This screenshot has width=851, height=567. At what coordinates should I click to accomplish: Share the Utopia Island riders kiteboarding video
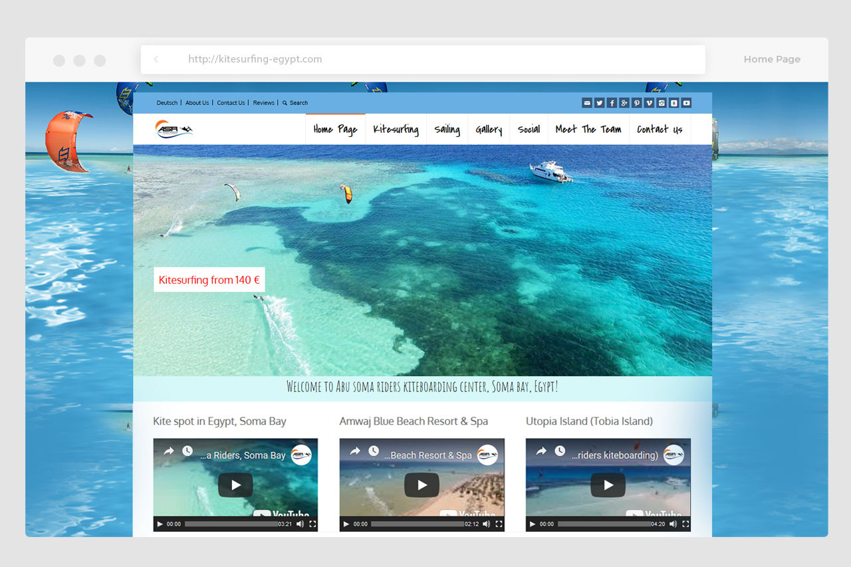pyautogui.click(x=541, y=451)
